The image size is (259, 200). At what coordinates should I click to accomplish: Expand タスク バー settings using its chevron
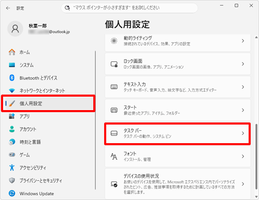pos(243,133)
